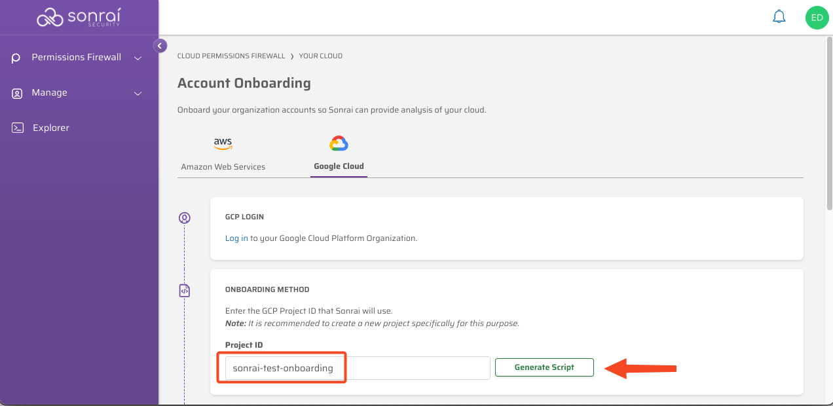Switch to the Amazon Web Services tab
Image resolution: width=833 pixels, height=406 pixels.
[223, 166]
